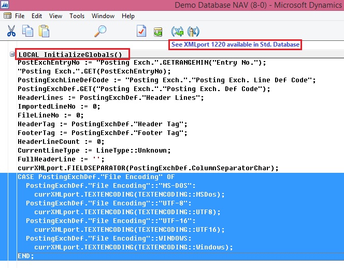Click the TEXTENCODING::Windows line
Viewport: 344px width, 268px height.
[x=134, y=247]
